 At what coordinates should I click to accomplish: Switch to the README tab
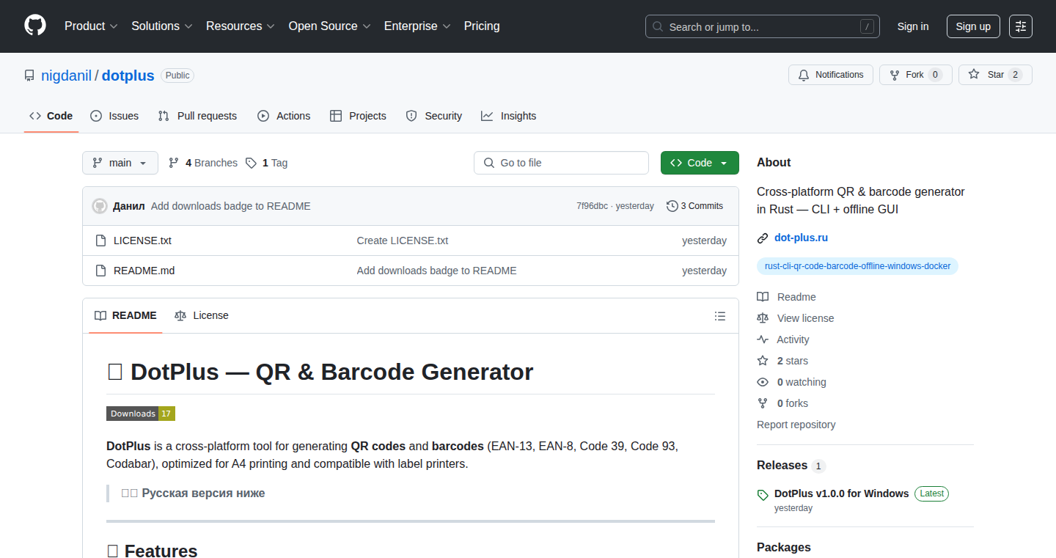125,315
